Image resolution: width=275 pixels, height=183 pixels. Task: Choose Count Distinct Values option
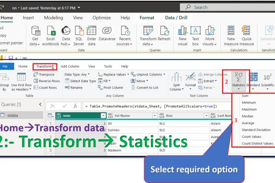coord(257,143)
